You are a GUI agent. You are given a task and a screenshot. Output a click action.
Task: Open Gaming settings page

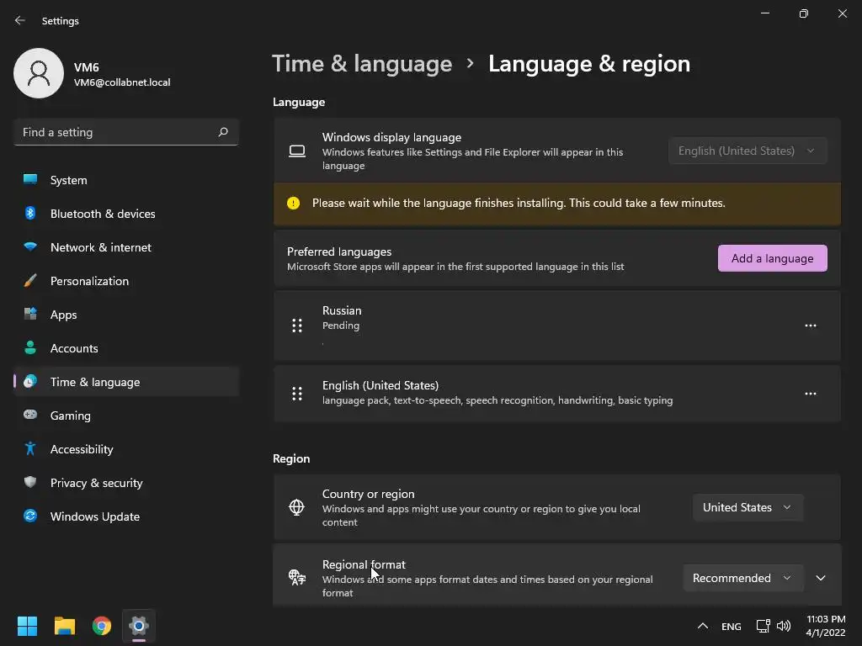[126, 416]
